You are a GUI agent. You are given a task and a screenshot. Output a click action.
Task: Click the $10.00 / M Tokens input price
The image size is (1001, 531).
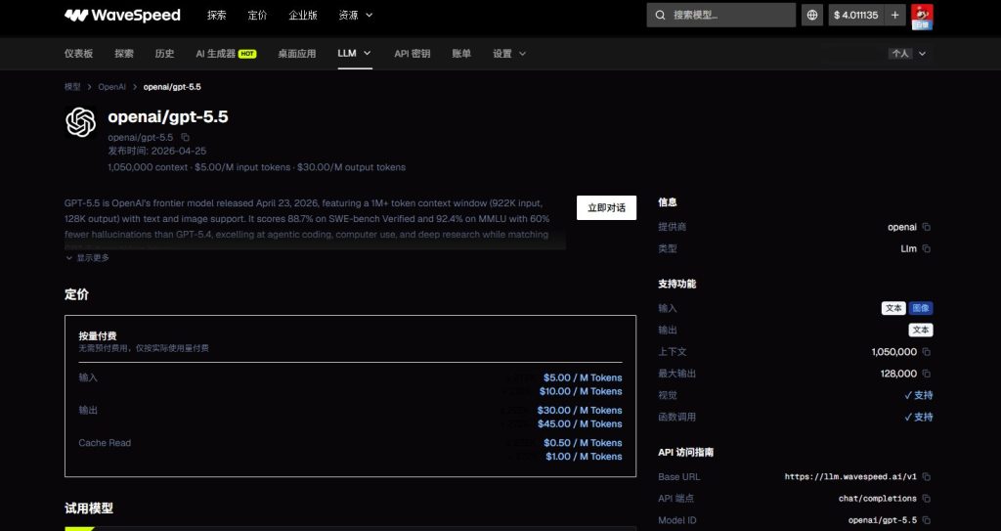[581, 391]
